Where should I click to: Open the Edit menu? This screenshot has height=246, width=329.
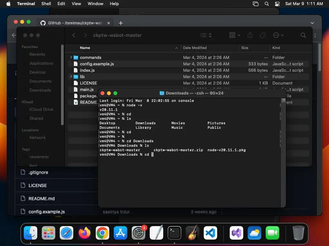coord(61,4)
